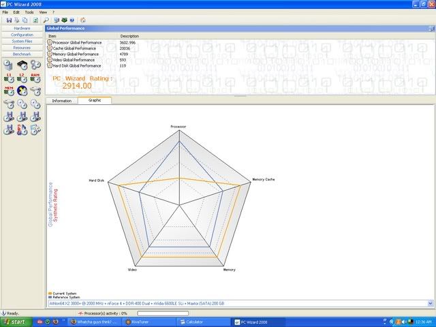Expand the reference system dropdown arrow
436x327 pixels.
coord(431,303)
